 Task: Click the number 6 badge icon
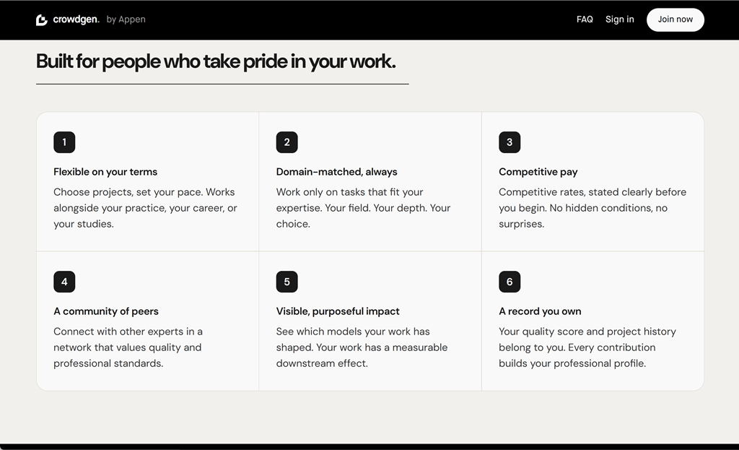(510, 282)
